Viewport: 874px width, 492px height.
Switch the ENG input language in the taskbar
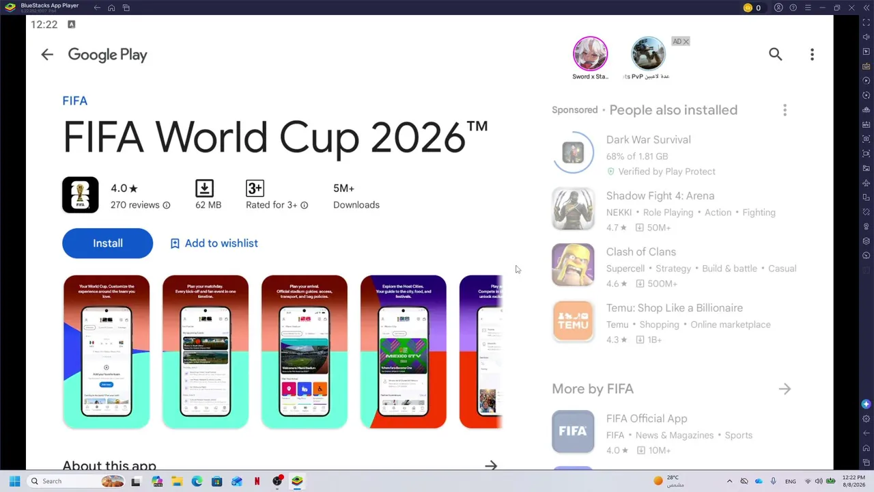[x=790, y=481]
